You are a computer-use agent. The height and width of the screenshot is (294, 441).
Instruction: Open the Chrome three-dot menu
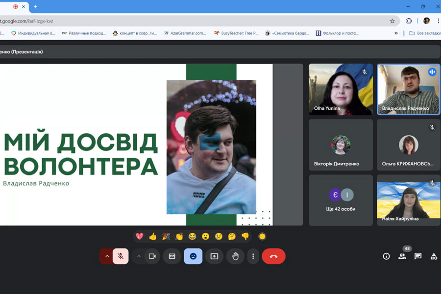point(438,21)
